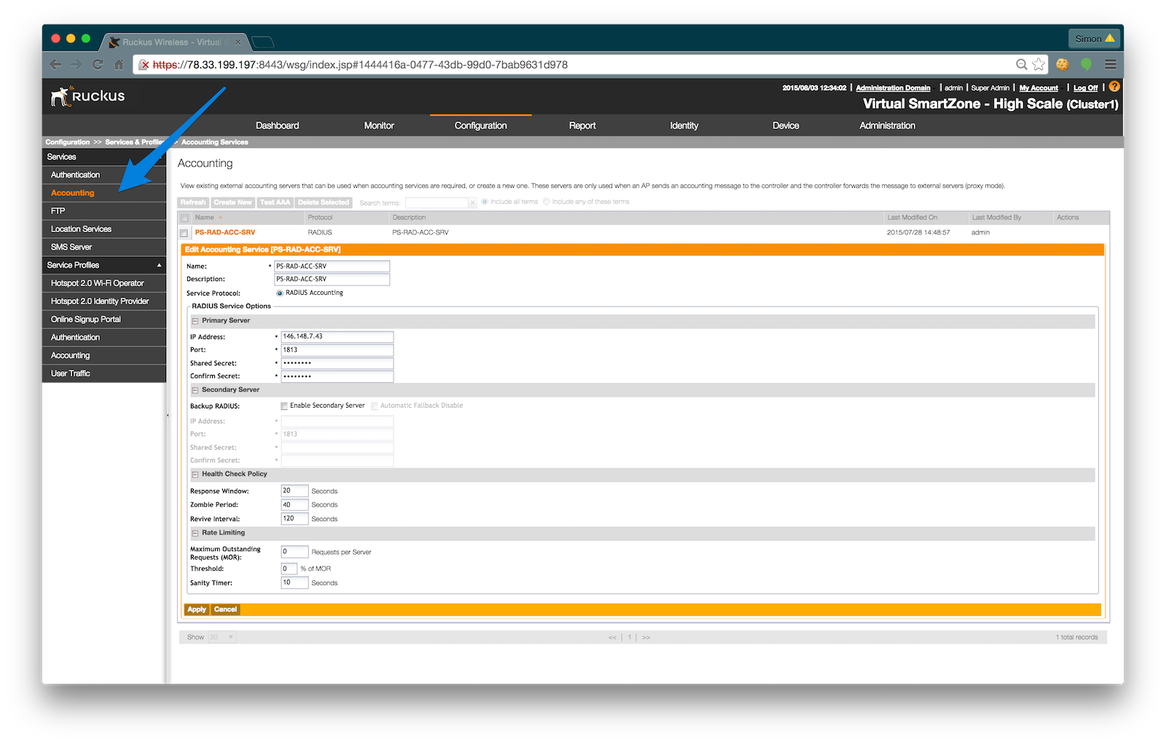This screenshot has height=744, width=1166.
Task: Open the Administration Domain link
Action: [x=893, y=88]
